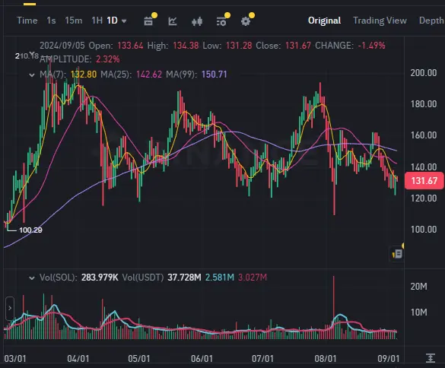Click the 3.027M volume MA value
The image size is (445, 368).
tap(253, 278)
